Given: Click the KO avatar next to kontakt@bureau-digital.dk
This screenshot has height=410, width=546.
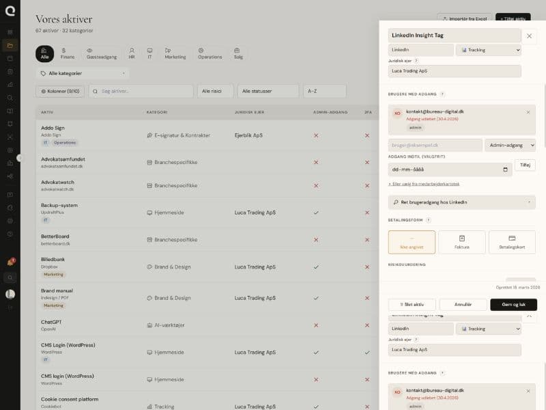Looking at the screenshot, I should [397, 113].
